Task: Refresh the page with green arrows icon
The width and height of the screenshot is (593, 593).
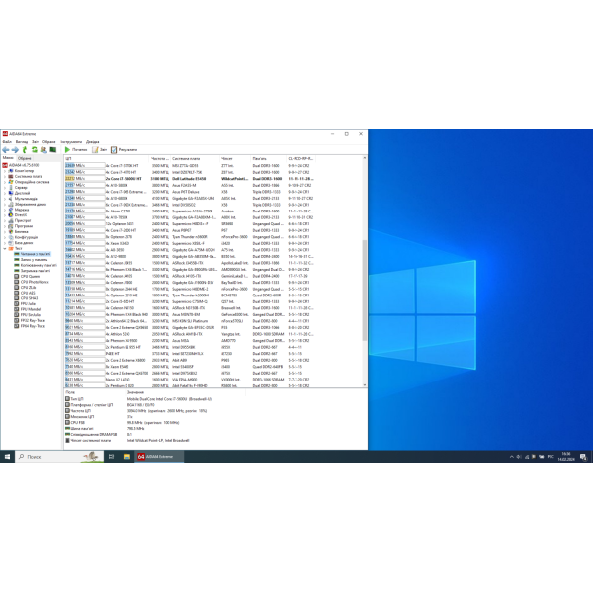Action: [x=34, y=150]
